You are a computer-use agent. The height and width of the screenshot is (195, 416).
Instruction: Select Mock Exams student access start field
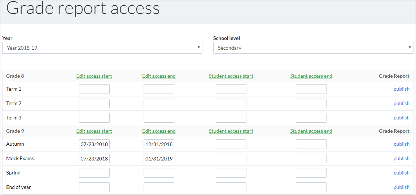(231, 159)
